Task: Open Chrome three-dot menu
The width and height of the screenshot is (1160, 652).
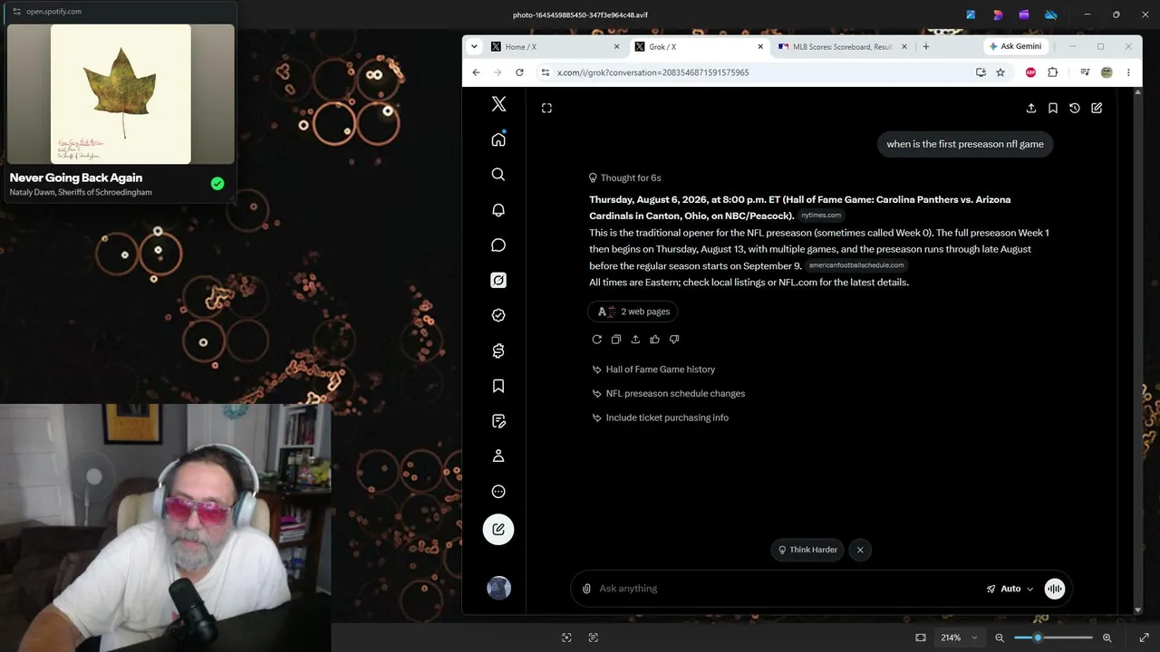Action: tap(1128, 72)
